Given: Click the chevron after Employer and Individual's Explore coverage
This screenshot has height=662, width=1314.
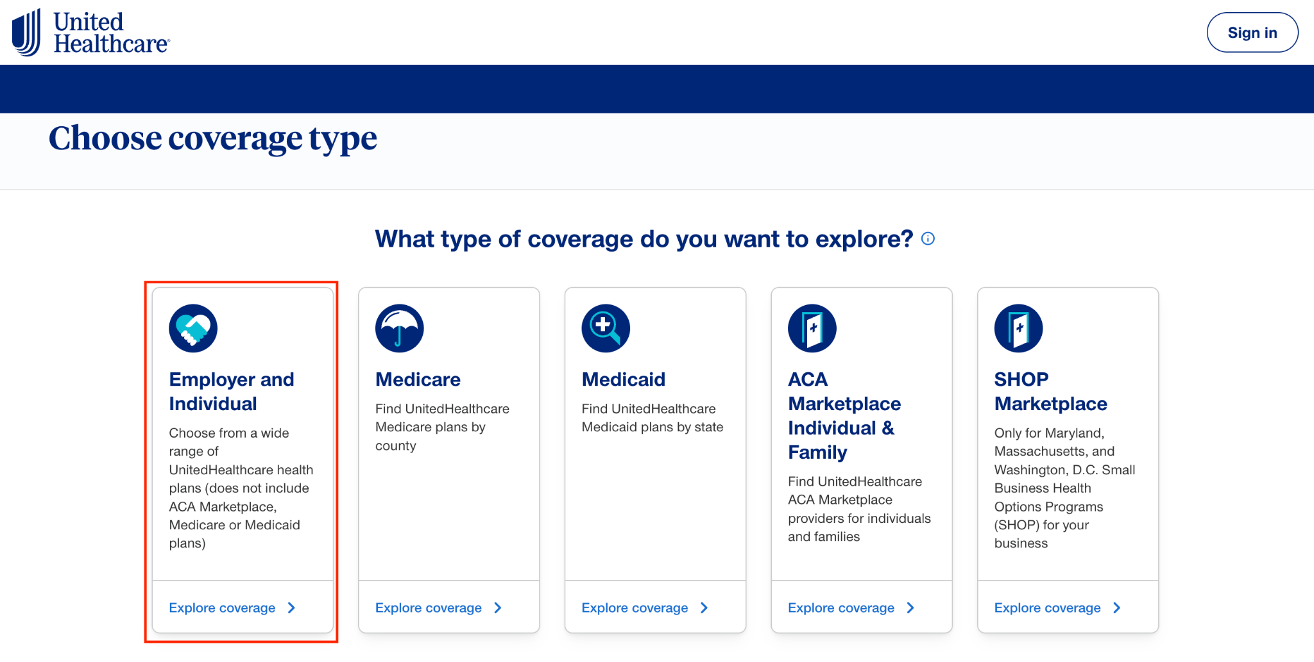Looking at the screenshot, I should pyautogui.click(x=292, y=608).
